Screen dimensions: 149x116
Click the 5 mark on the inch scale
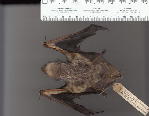pyautogui.click(x=129, y=3)
